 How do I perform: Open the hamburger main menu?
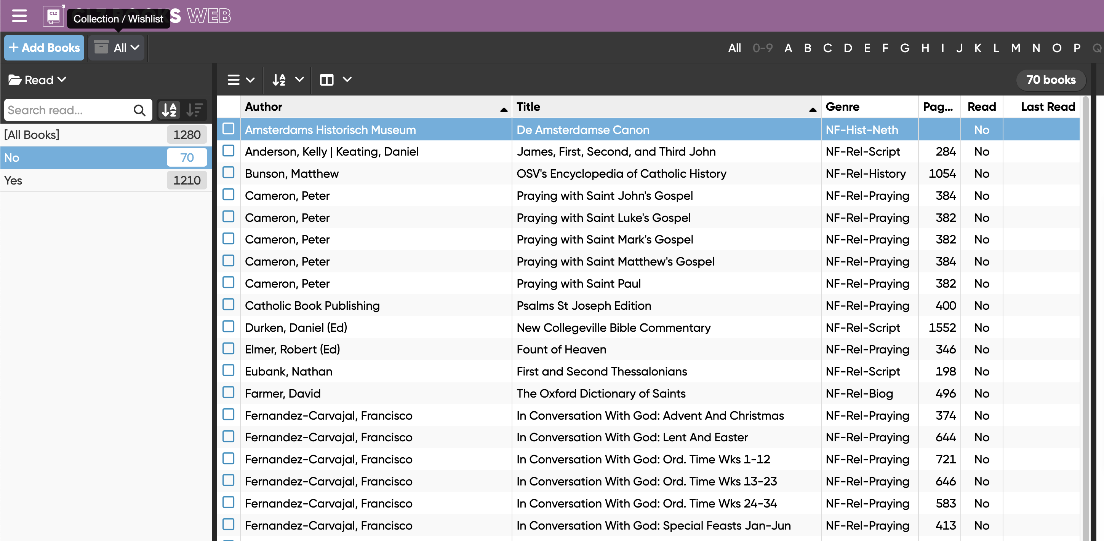click(19, 16)
